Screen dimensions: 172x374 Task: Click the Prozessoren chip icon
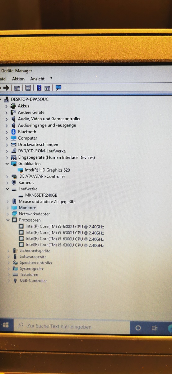(14, 220)
